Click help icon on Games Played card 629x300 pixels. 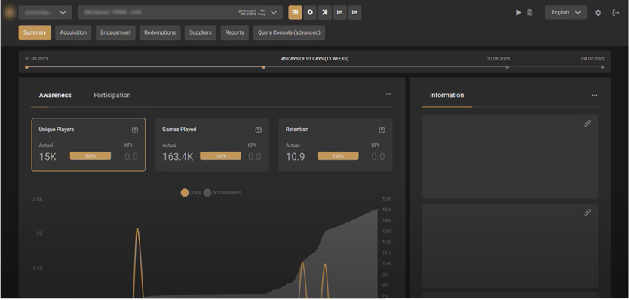[x=259, y=130]
